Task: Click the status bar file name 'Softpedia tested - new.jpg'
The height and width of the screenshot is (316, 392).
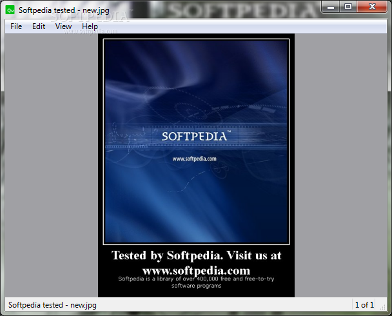Action: click(52, 305)
